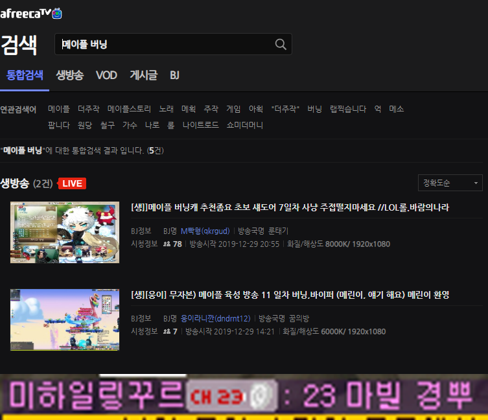Click viewer count icon beside 78

click(x=167, y=244)
